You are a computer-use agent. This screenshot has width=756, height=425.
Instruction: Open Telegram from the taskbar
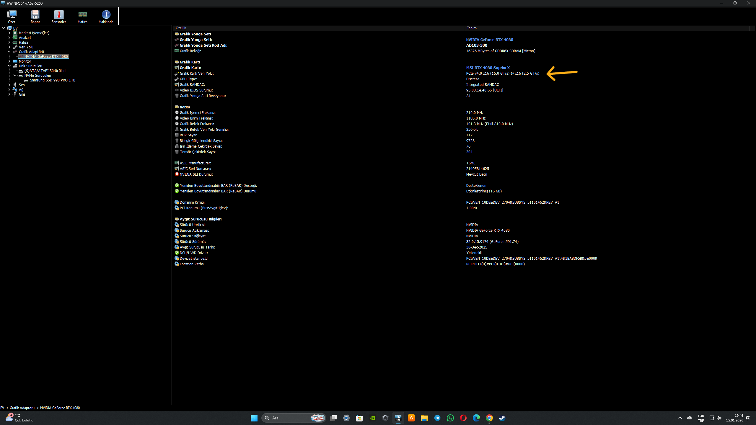(437, 418)
